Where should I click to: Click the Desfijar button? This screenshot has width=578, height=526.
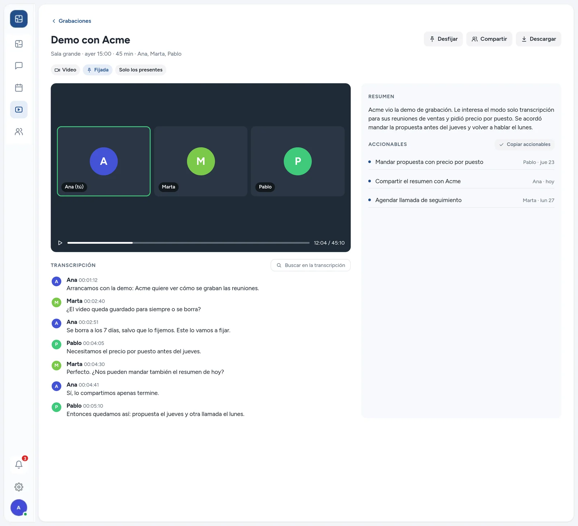coord(443,39)
